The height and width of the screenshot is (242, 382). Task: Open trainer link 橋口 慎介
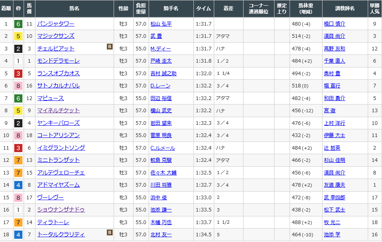(x=334, y=24)
